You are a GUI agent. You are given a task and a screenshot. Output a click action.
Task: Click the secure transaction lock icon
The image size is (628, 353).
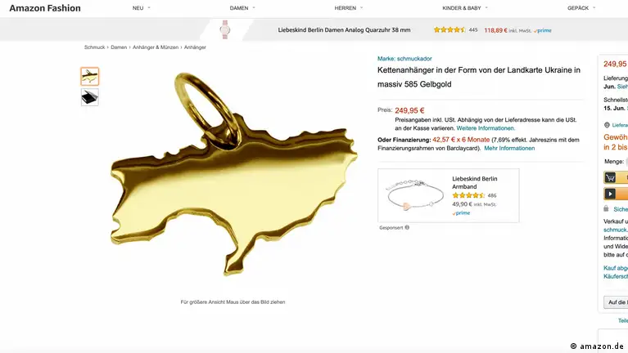click(x=606, y=208)
